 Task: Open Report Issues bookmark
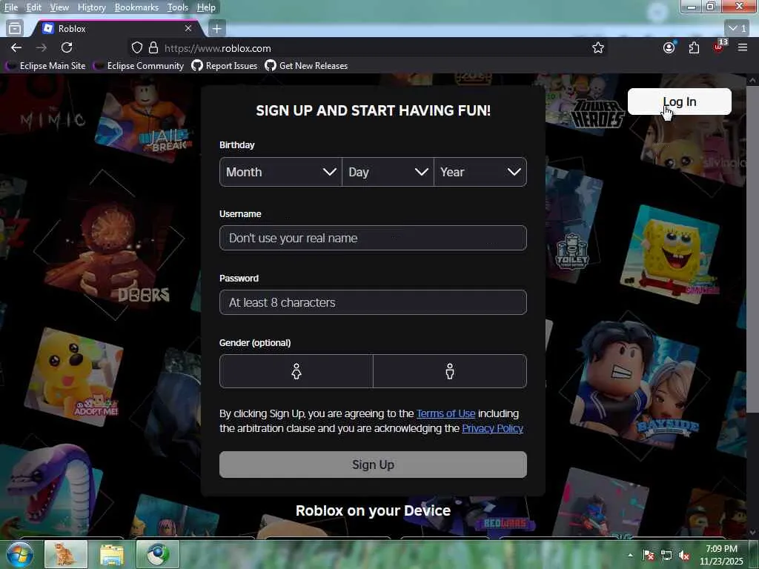pos(225,66)
